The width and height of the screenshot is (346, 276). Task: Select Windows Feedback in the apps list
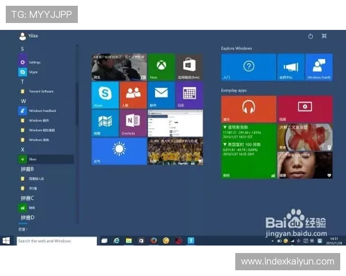click(x=42, y=110)
